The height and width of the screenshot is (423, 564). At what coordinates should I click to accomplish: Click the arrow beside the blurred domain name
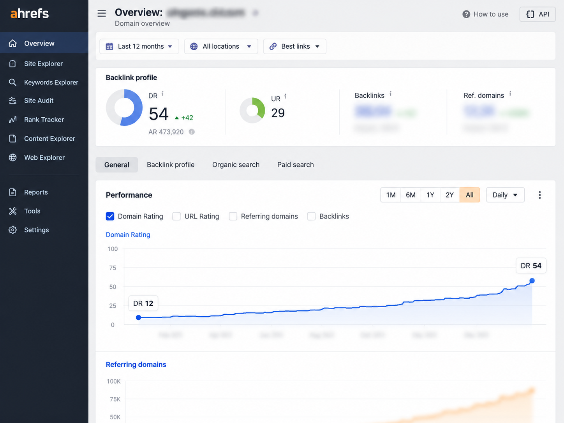256,13
